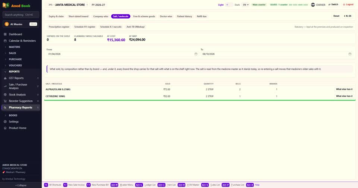Click the Alt+A Help shortcut
358x188 pixels.
click(x=253, y=185)
